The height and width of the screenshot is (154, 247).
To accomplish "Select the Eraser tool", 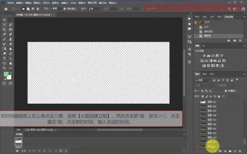I will point(11,44).
